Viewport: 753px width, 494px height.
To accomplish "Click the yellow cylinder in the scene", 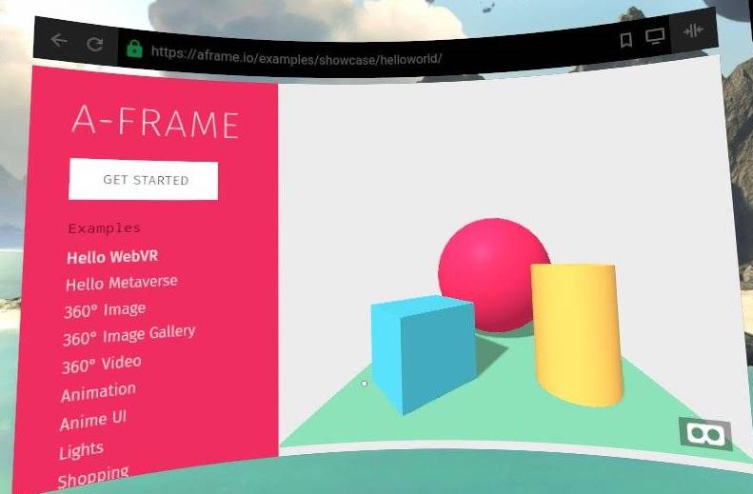I will click(x=577, y=334).
